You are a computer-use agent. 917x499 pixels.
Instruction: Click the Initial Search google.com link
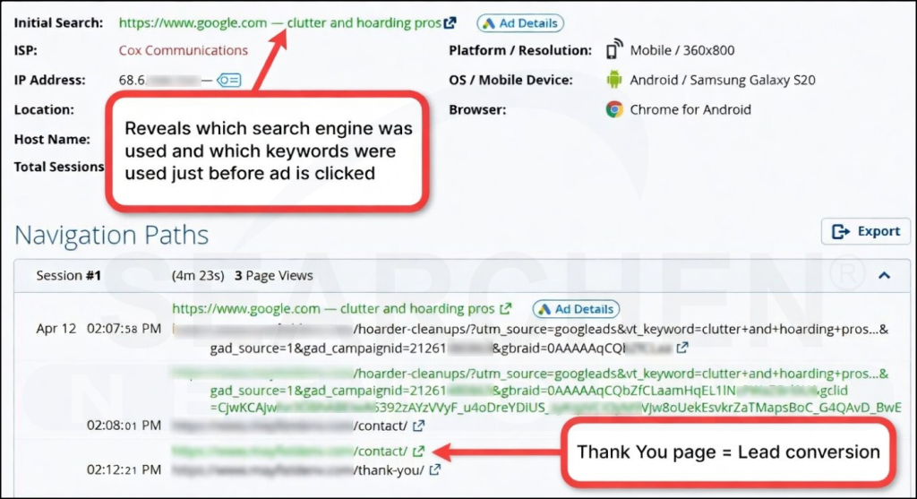tap(279, 22)
